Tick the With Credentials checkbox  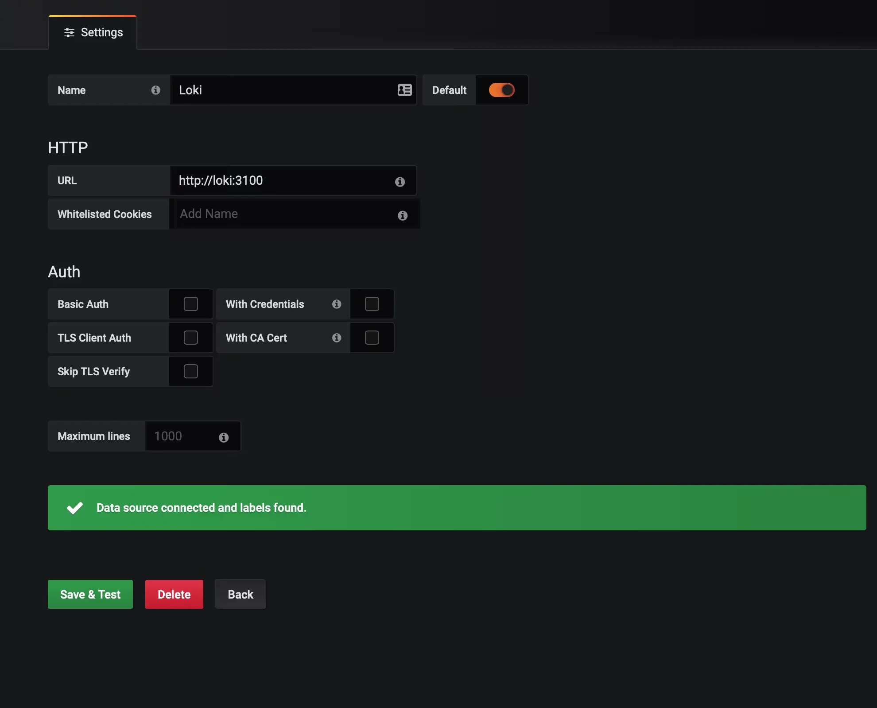pos(372,304)
